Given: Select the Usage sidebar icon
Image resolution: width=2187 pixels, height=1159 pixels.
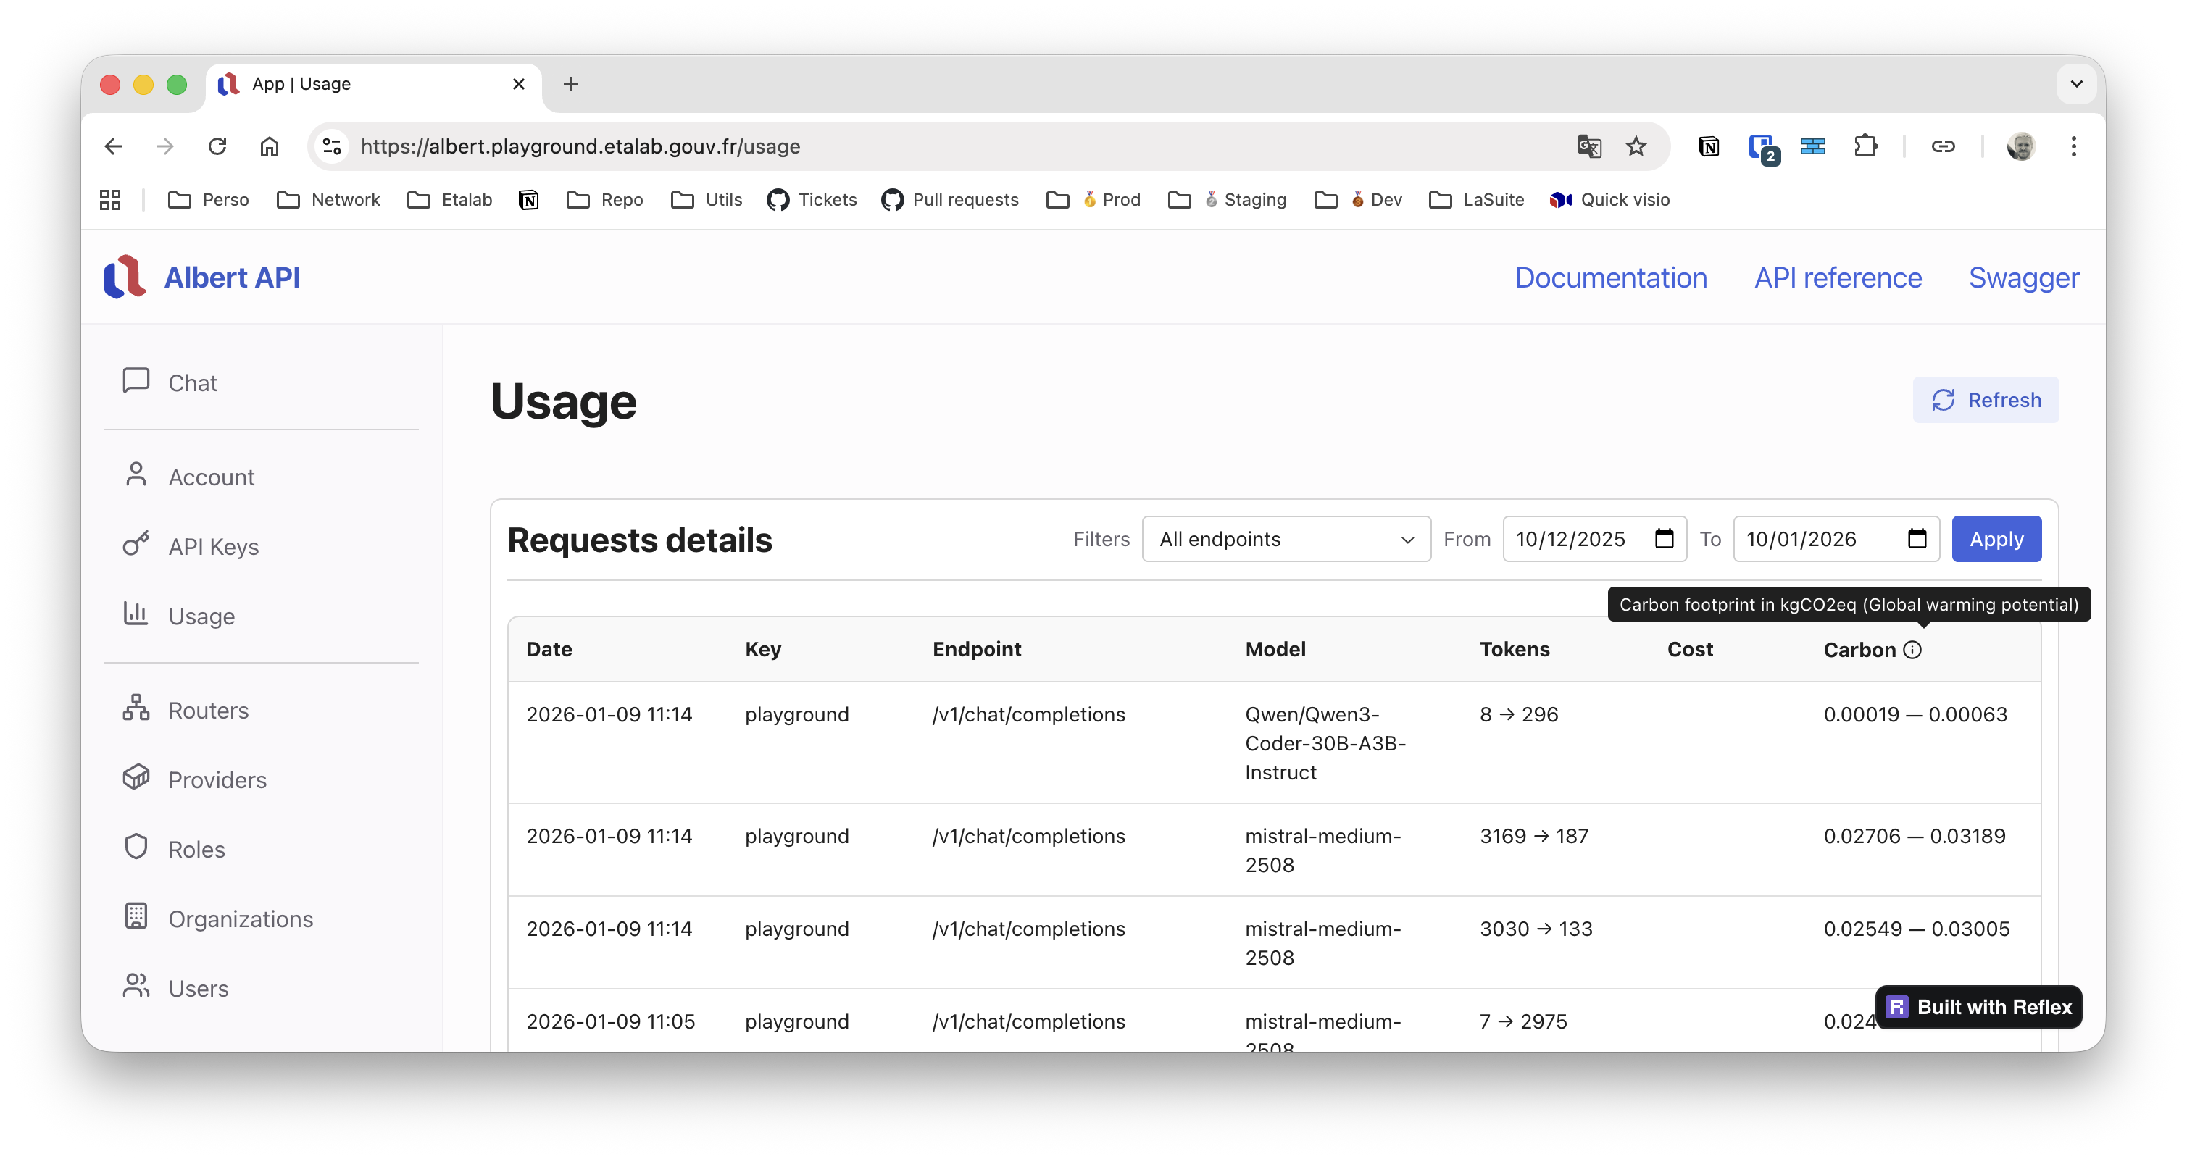Looking at the screenshot, I should [x=137, y=614].
